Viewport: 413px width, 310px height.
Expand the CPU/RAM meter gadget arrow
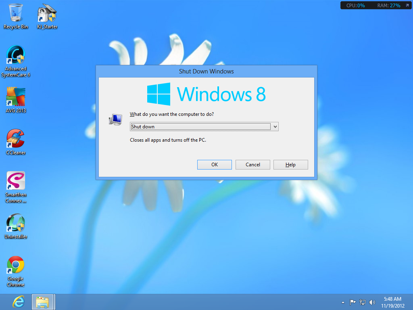[407, 5]
